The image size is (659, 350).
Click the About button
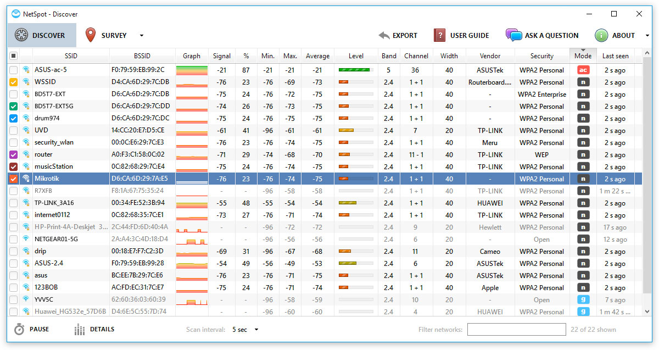pos(615,36)
